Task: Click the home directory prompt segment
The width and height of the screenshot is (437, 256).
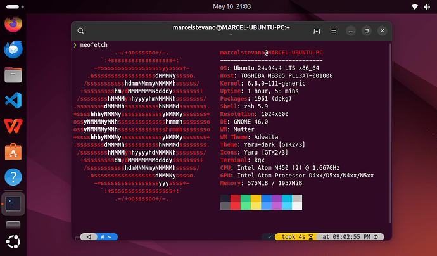Action: (x=107, y=237)
